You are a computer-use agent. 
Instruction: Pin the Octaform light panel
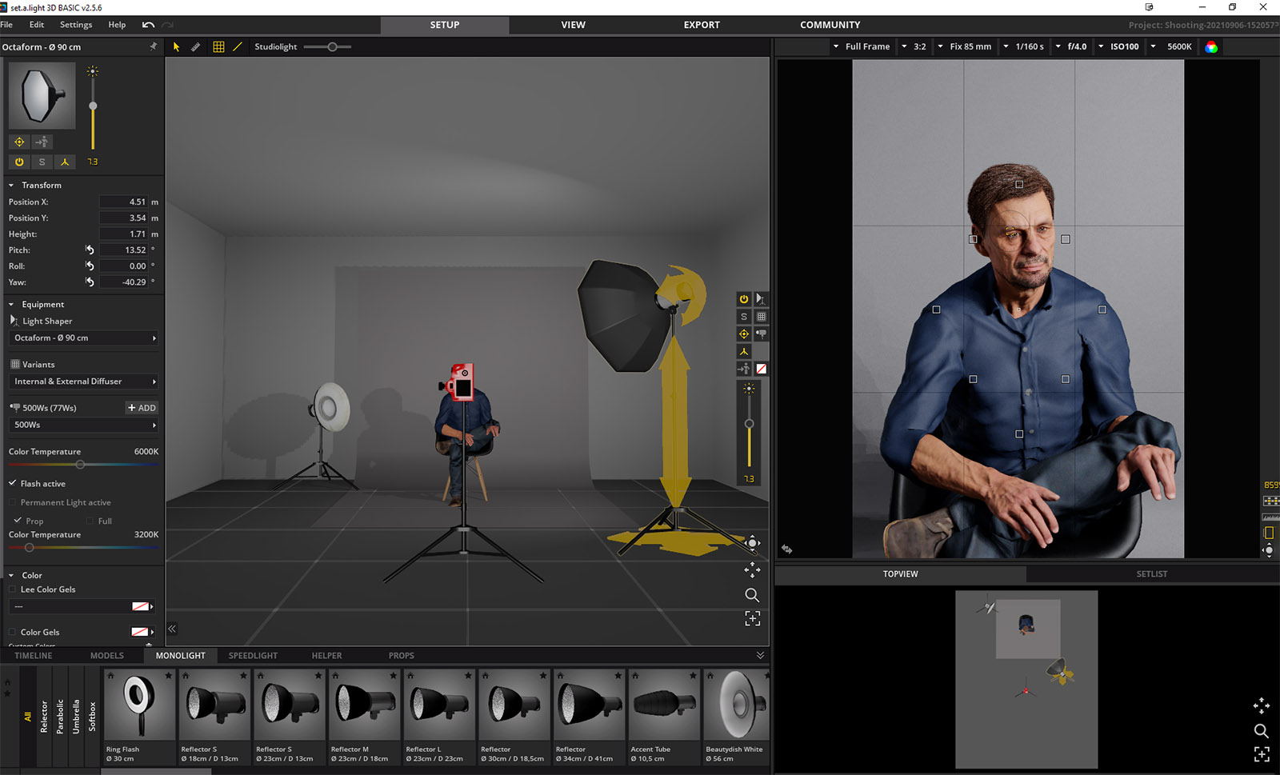[153, 46]
